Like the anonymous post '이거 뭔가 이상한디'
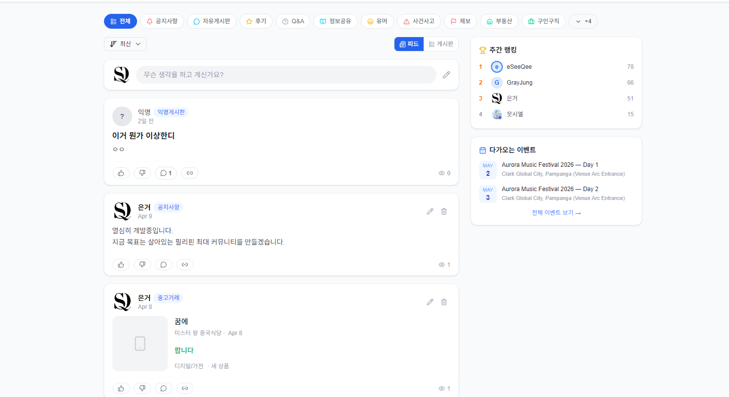The height and width of the screenshot is (397, 729). 121,173
